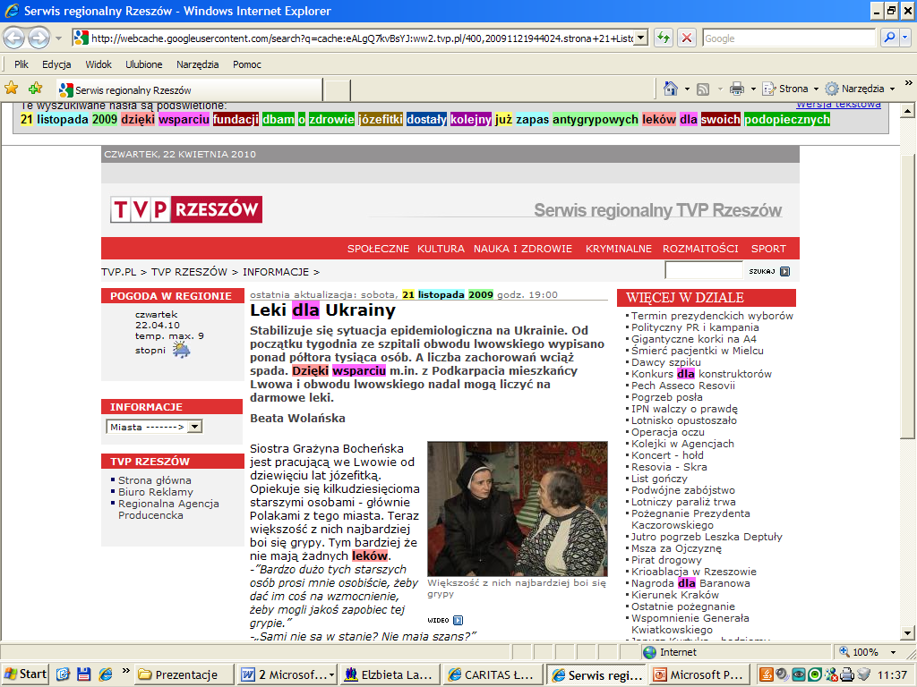Play the WIDEO clip icon below the photo
Screen dimensions: 917x687
tap(458, 621)
